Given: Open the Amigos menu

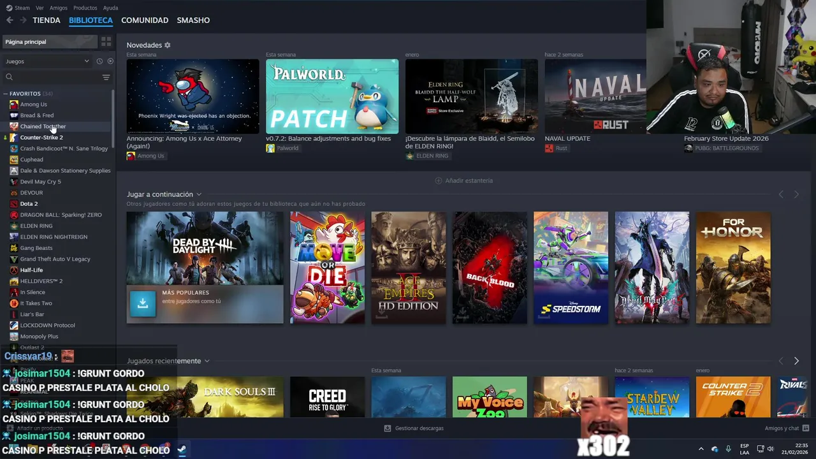Looking at the screenshot, I should point(59,8).
